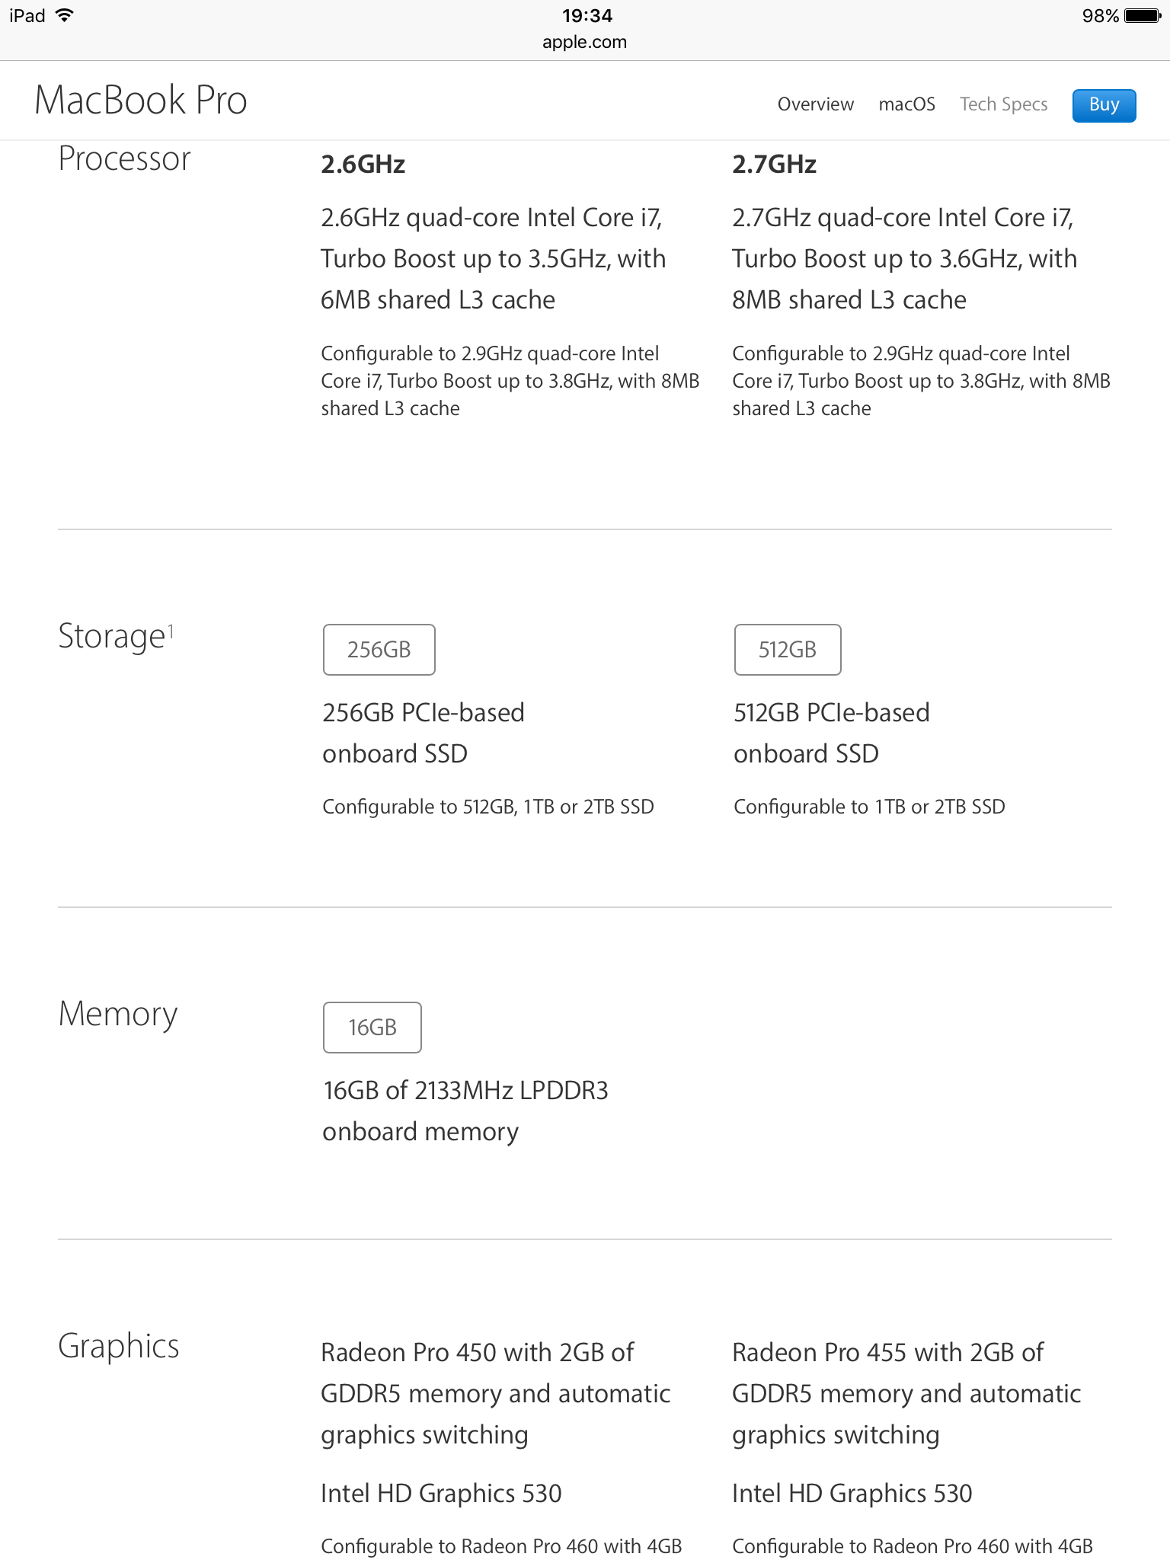Click Configurable to 1TB or 2TB SSD text
Viewport: 1170px width, 1560px height.
[x=869, y=807]
